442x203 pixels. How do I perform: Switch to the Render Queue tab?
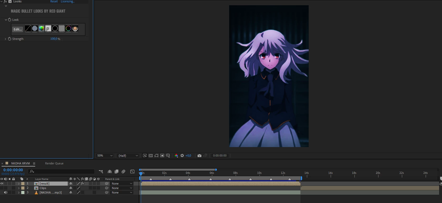coord(54,163)
